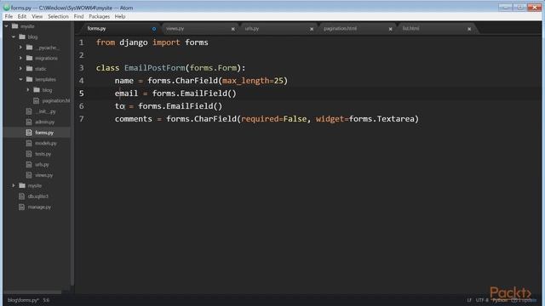Viewport: 545px width, 306px height.
Task: Close the list.html tab
Action: click(469, 29)
